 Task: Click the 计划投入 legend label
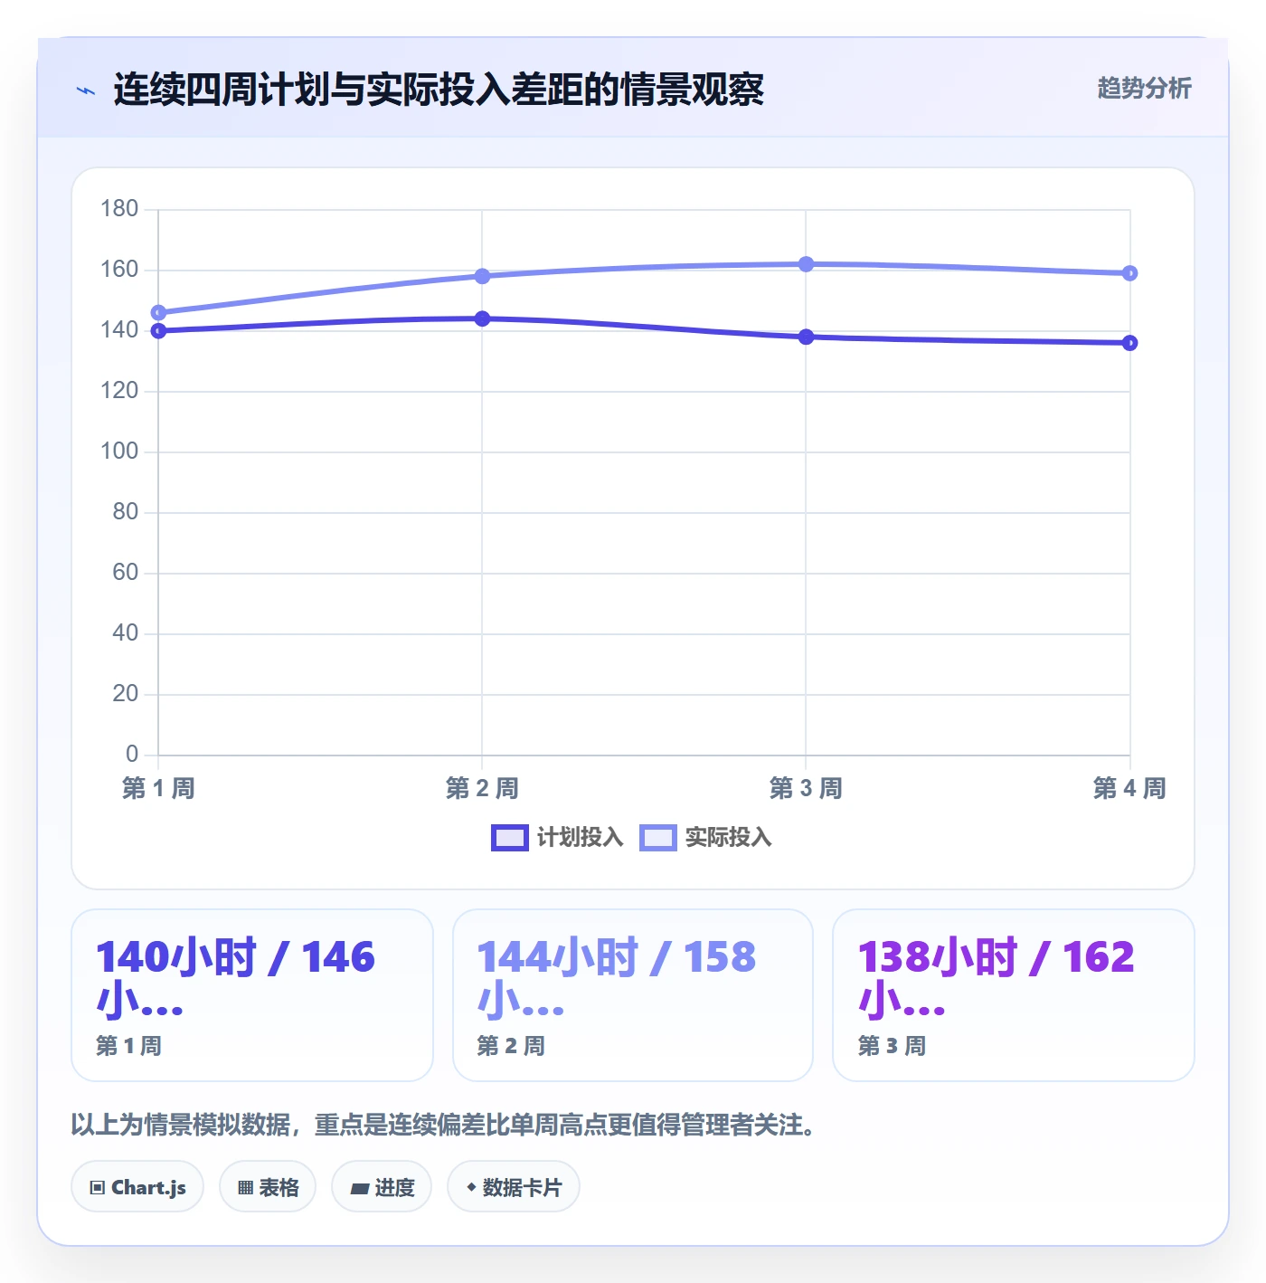[x=580, y=837]
